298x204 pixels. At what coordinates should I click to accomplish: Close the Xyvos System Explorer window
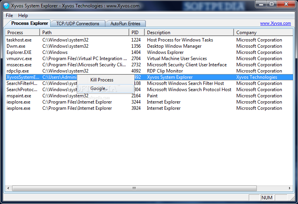286,4
